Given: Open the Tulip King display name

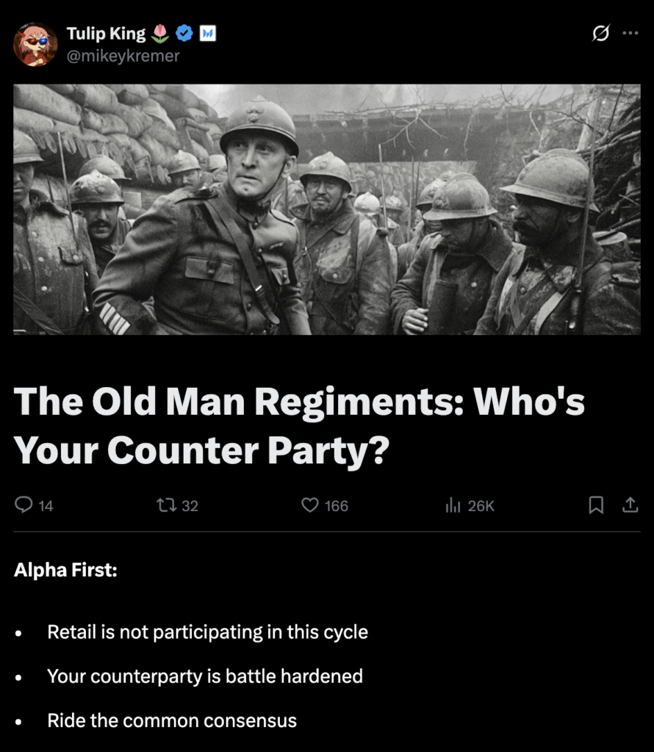Looking at the screenshot, I should pos(106,33).
